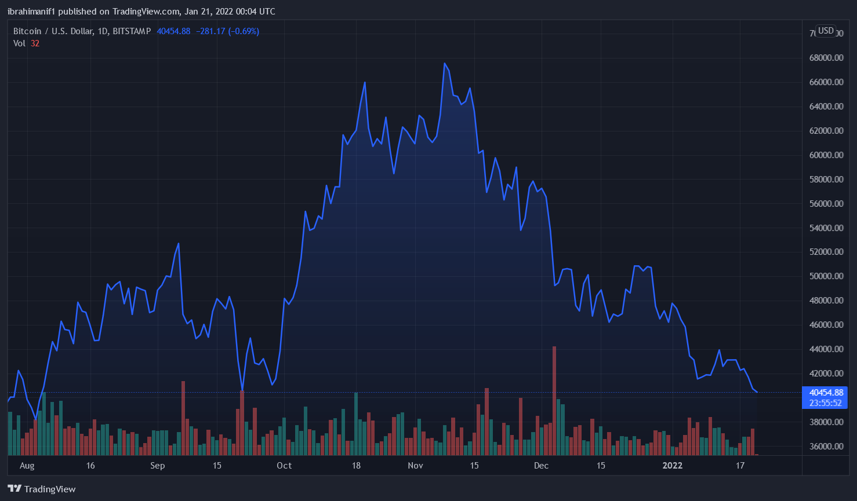This screenshot has width=857, height=501.
Task: Click the TradingView logo icon
Action: (x=14, y=489)
